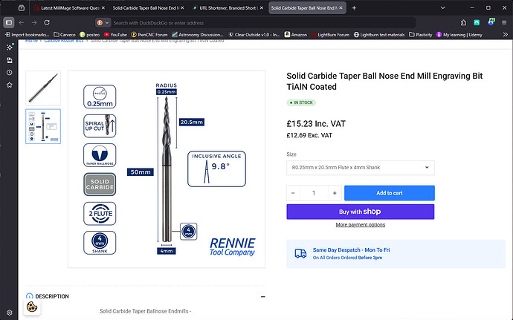The width and height of the screenshot is (513, 320).
Task: Open the YouTube bookmark
Action: (94, 34)
